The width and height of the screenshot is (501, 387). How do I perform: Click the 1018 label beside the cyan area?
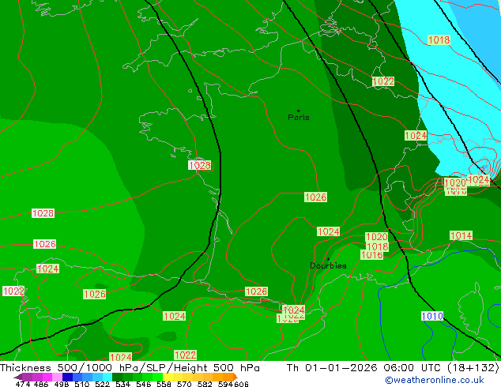coord(439,40)
